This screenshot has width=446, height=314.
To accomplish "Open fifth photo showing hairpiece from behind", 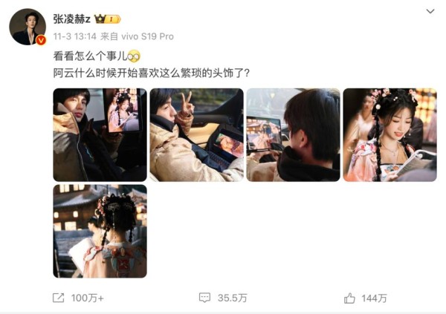I will (100, 231).
